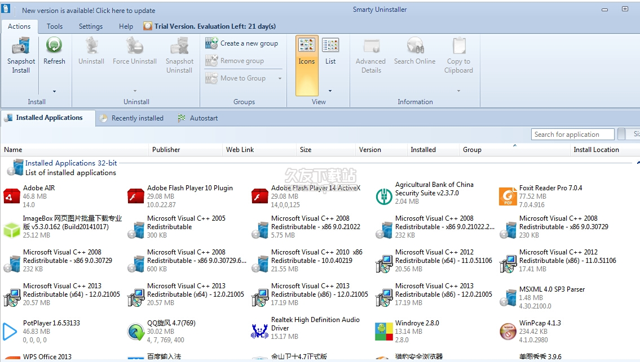The height and width of the screenshot is (362, 640).
Task: Select the Autostart tab
Action: tap(198, 118)
